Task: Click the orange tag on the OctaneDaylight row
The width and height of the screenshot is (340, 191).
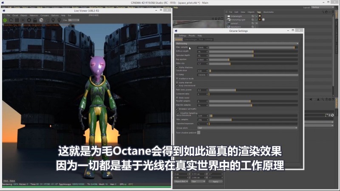Action: (260, 20)
